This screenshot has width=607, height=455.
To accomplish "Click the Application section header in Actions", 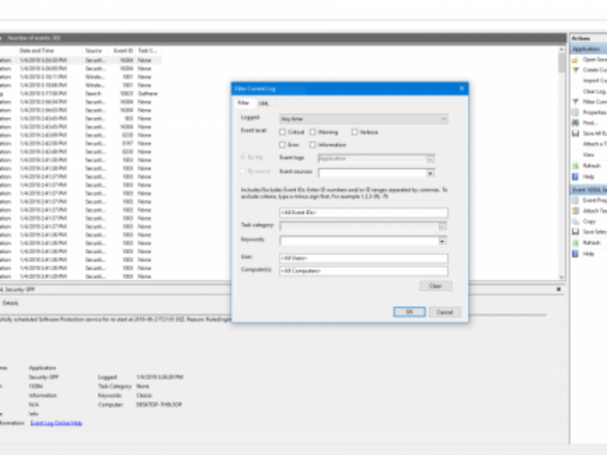I will pyautogui.click(x=589, y=49).
